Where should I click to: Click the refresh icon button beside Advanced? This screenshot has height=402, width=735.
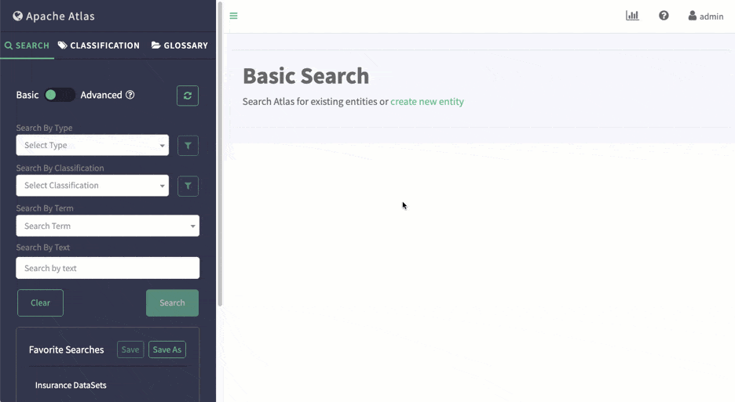click(x=188, y=96)
